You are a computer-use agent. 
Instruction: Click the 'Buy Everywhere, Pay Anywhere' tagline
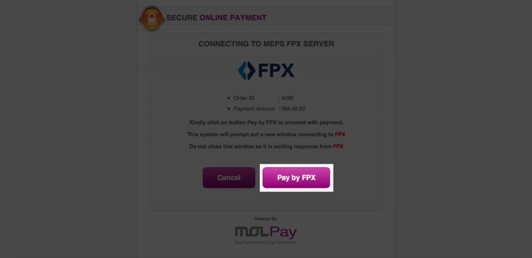tap(265, 242)
